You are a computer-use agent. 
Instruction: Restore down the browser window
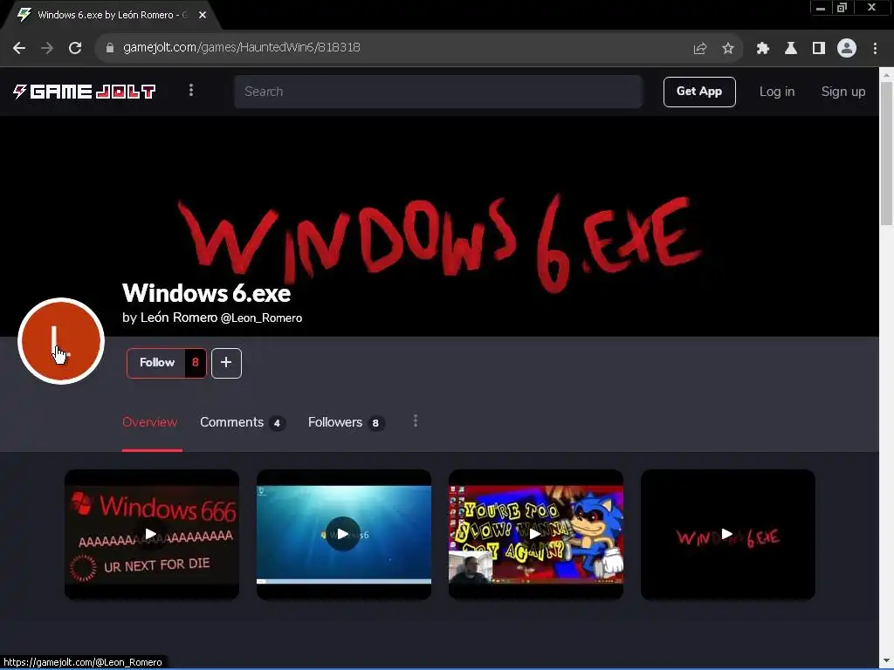coord(842,8)
